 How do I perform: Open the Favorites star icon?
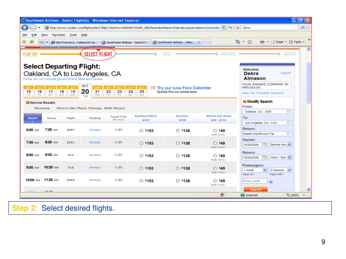(x=24, y=41)
